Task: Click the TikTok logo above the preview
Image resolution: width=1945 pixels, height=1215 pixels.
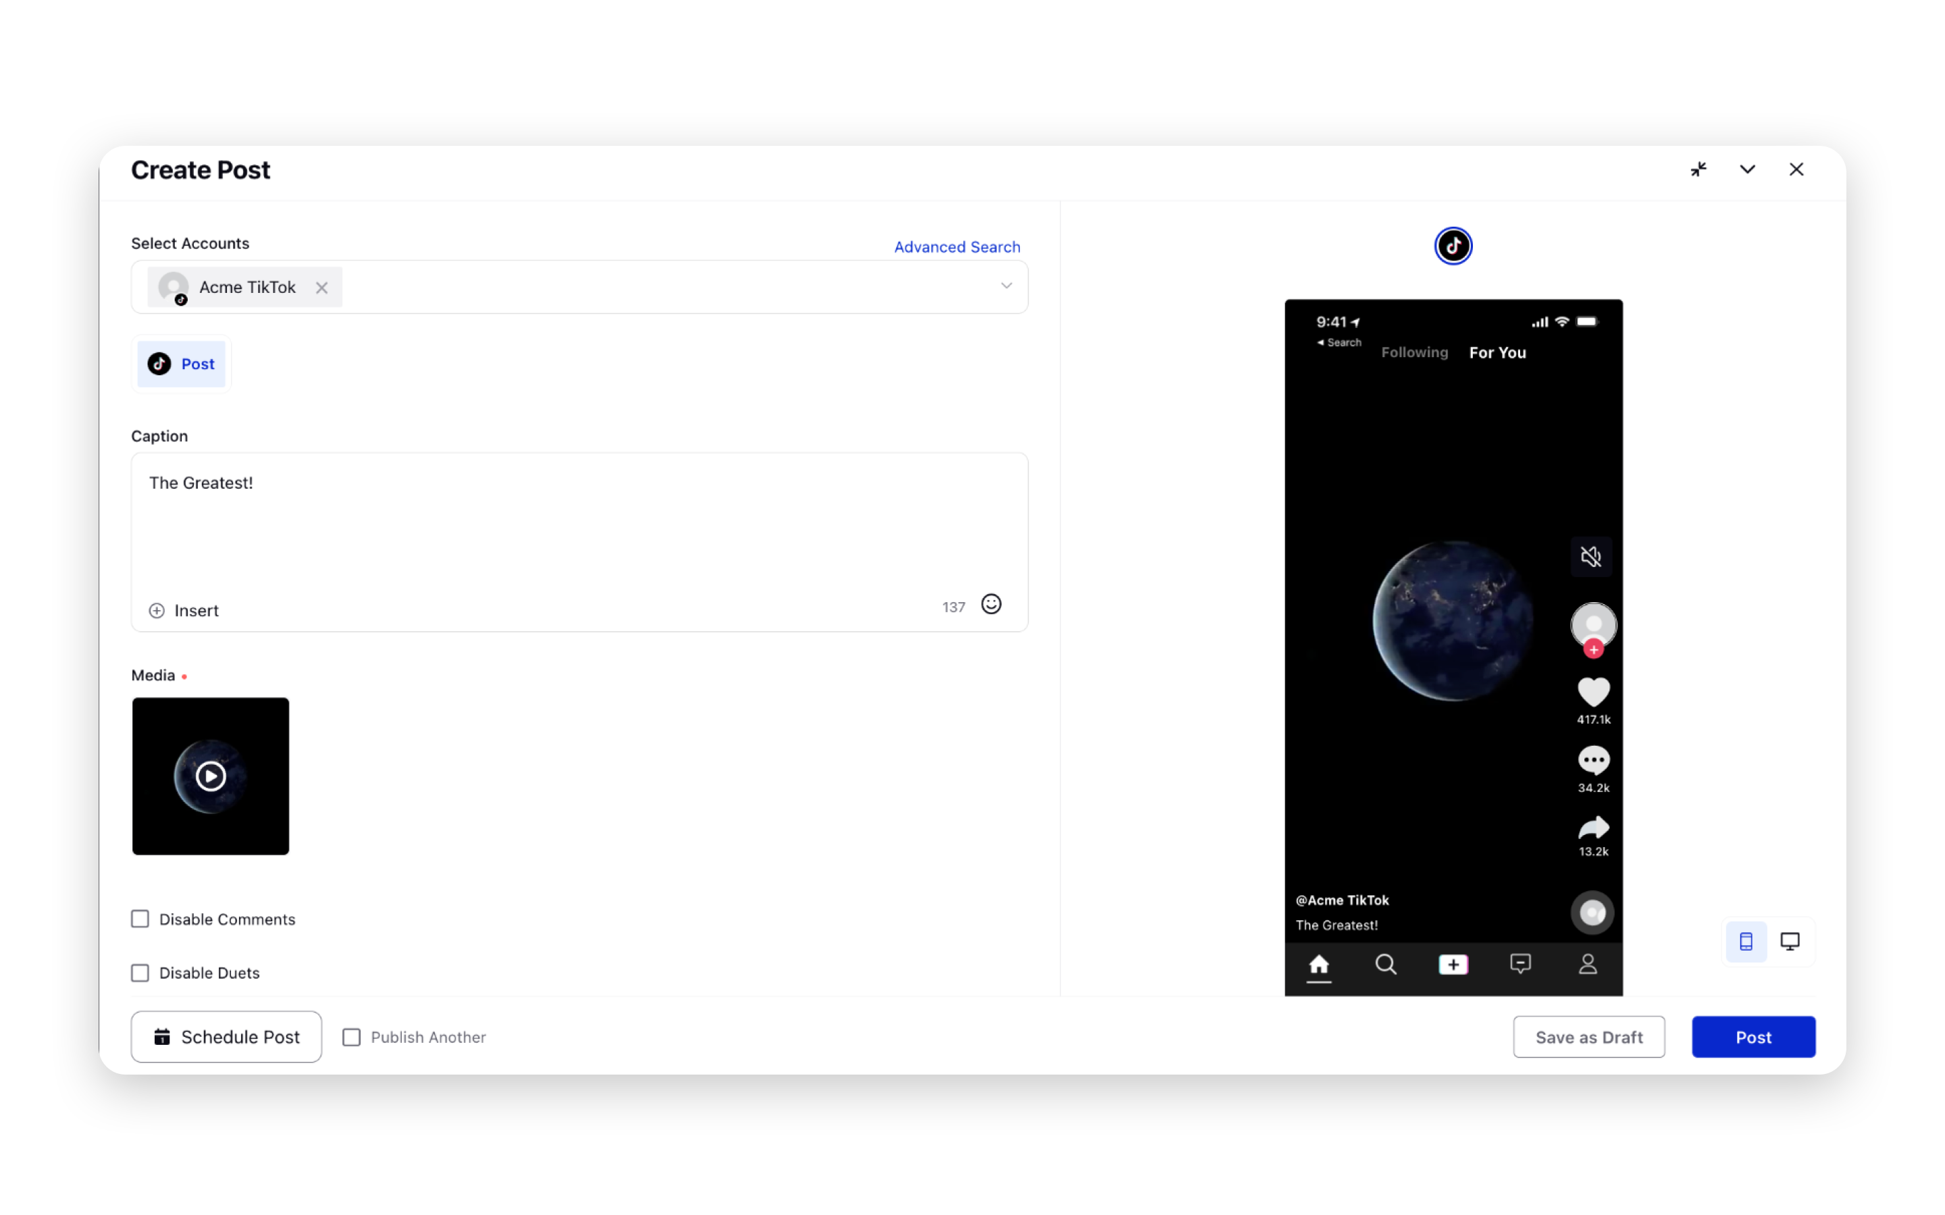Action: (x=1452, y=245)
